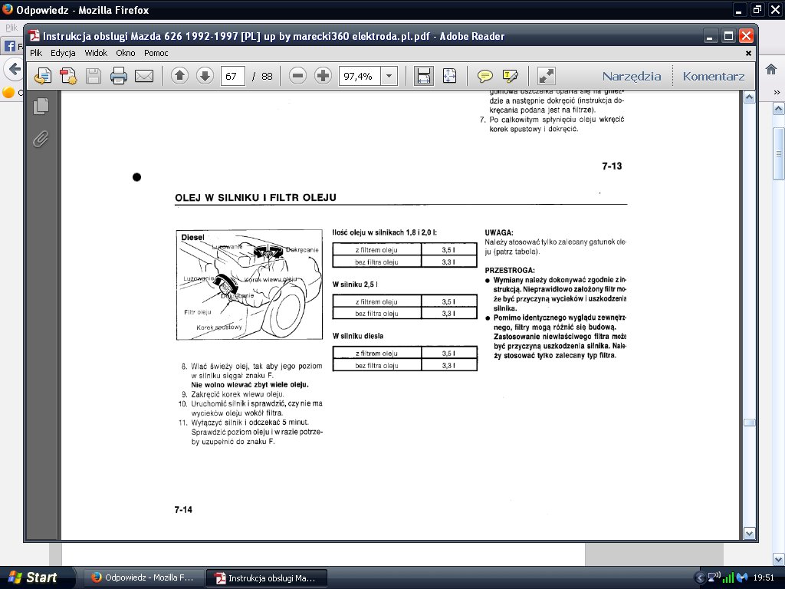Click the send by email envelope icon
Image resolution: width=785 pixels, height=589 pixels.
[x=144, y=76]
